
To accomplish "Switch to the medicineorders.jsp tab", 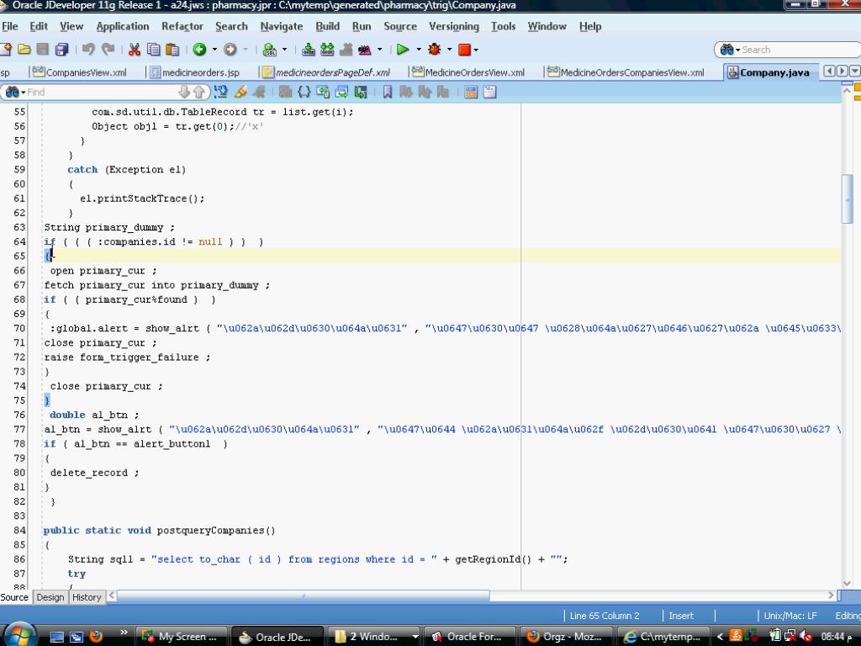I will [x=194, y=72].
